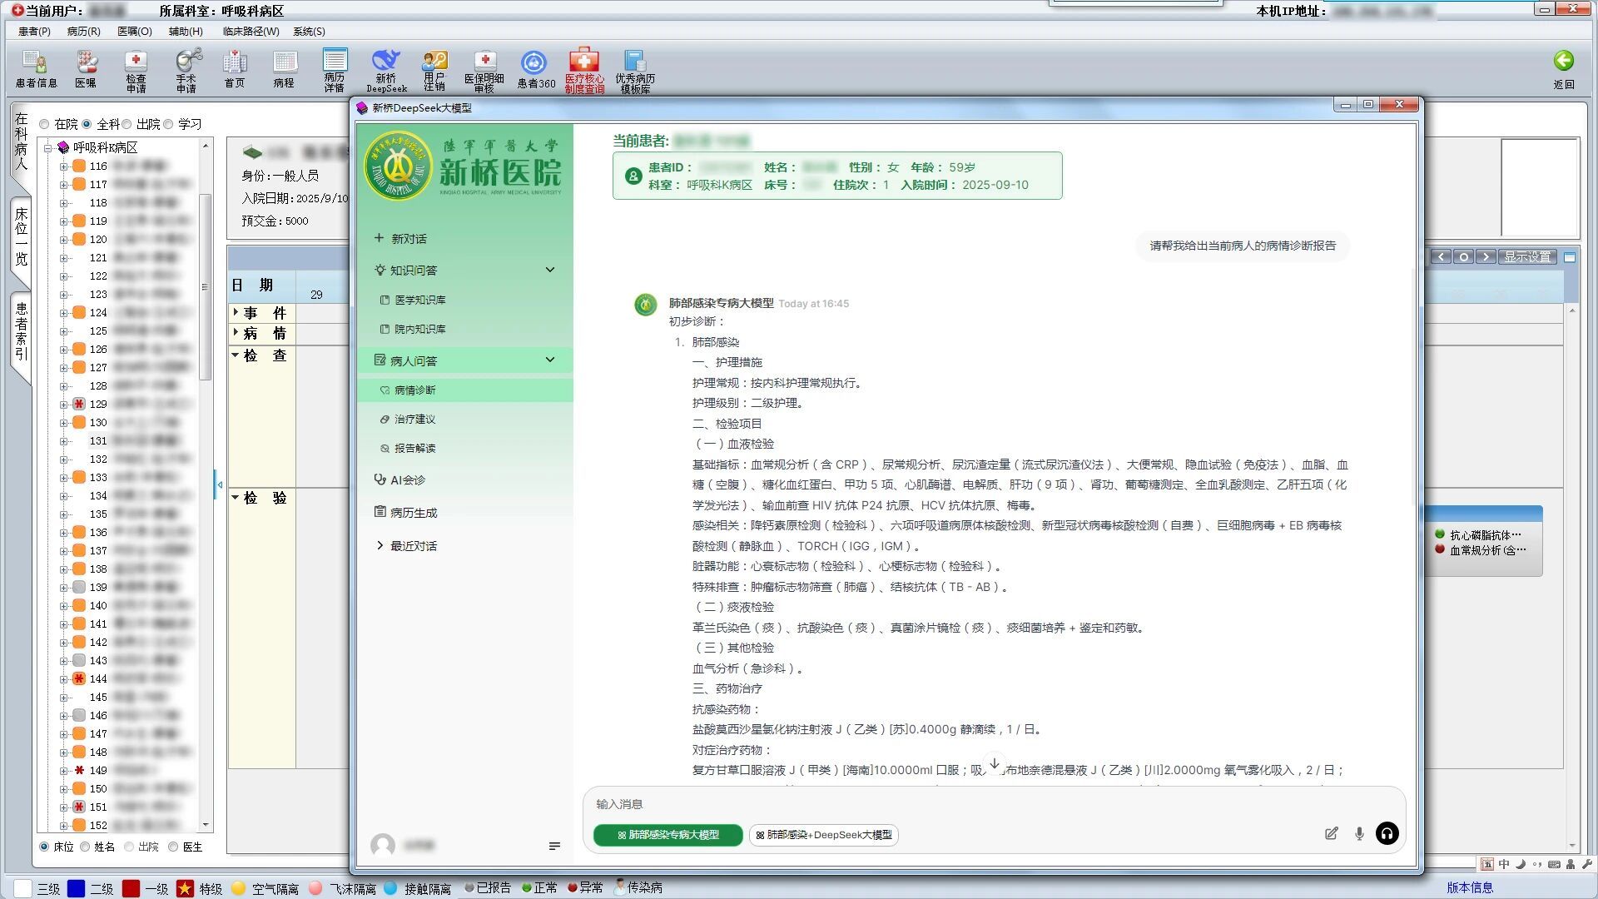Click 治疗建议 in the sidebar

(x=414, y=420)
